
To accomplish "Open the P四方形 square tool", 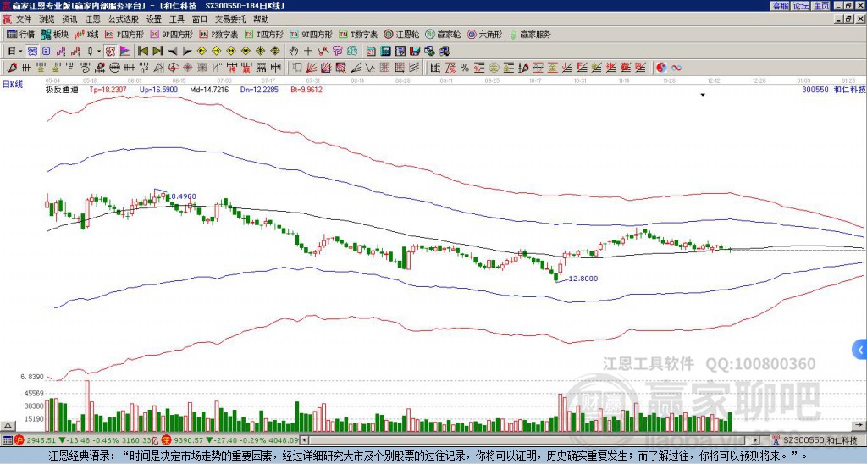I will tap(124, 34).
